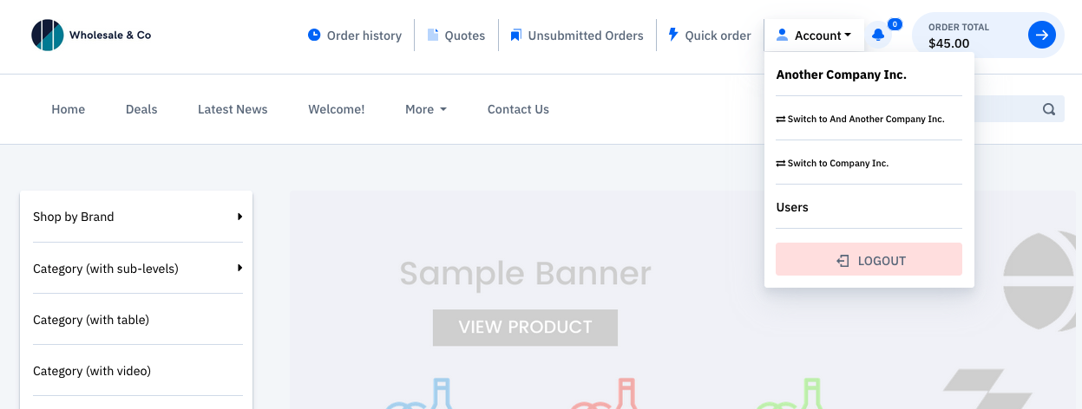
Task: Open the Users menu entry
Action: click(x=792, y=207)
